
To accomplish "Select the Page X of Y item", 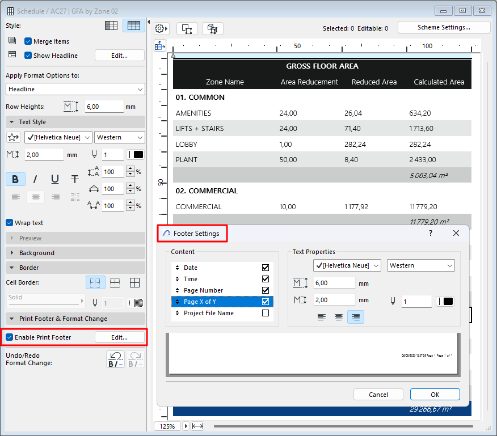I will point(199,302).
